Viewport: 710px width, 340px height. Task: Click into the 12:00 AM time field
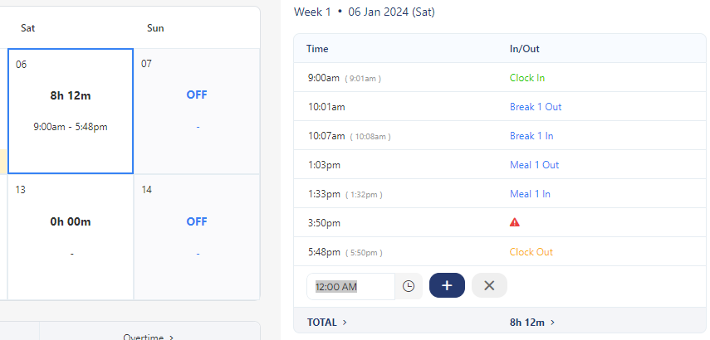tap(350, 286)
